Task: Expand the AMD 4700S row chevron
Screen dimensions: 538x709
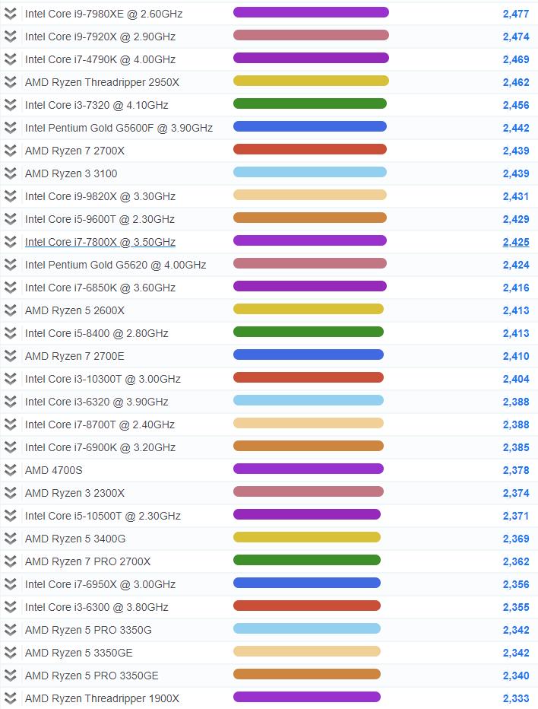Action: pos(11,470)
